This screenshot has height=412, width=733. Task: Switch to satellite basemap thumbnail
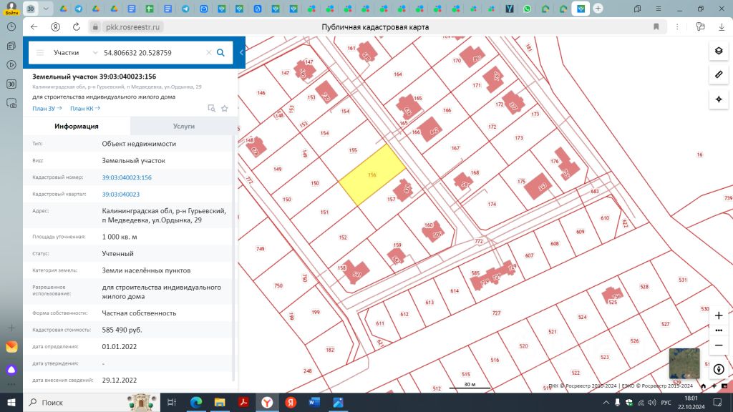click(684, 363)
